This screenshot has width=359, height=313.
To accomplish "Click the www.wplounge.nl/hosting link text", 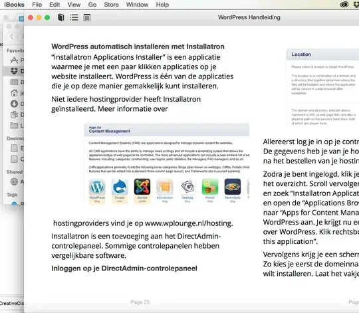I will pyautogui.click(x=189, y=223).
